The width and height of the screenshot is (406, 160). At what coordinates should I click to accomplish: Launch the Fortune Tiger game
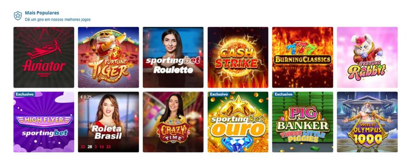coord(109,57)
